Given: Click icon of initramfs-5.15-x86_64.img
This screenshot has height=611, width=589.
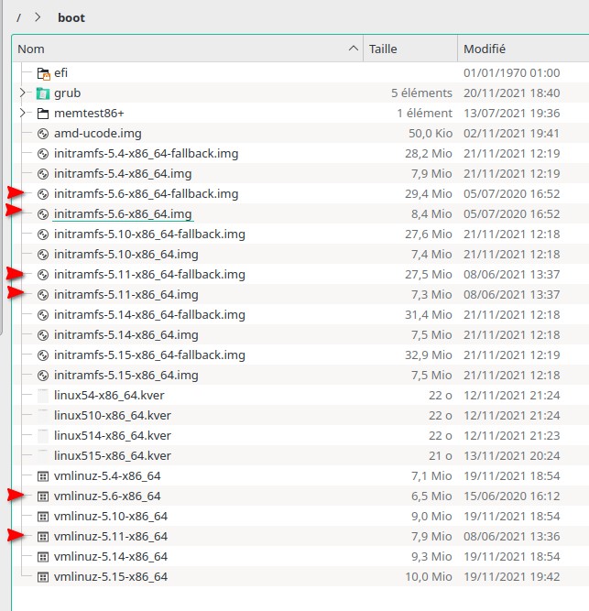Looking at the screenshot, I should 43,376.
